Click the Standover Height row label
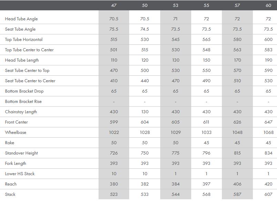 pos(21,153)
